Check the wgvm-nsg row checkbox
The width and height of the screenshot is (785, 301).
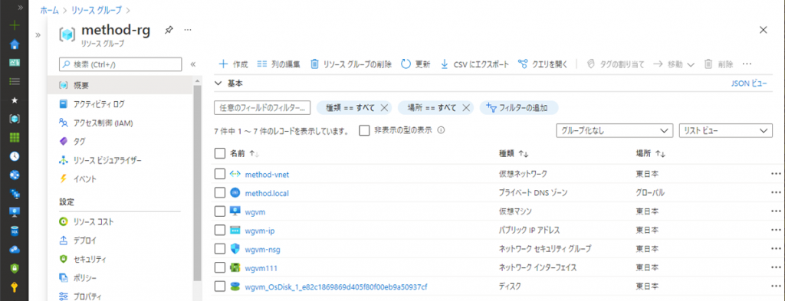(219, 249)
